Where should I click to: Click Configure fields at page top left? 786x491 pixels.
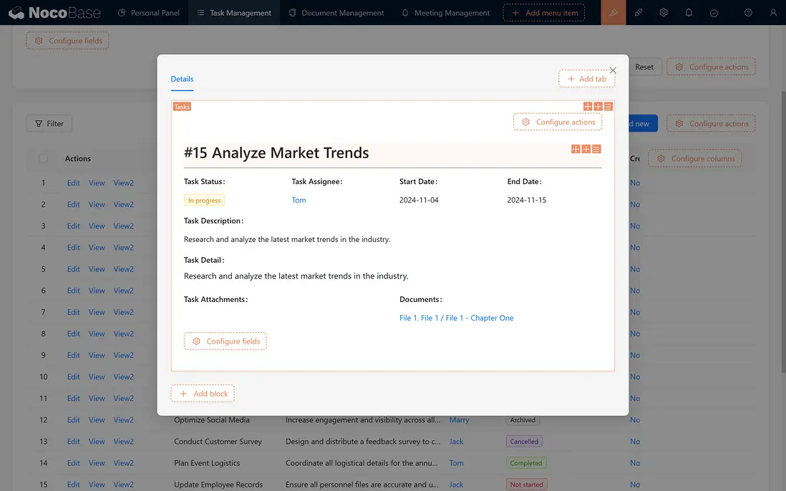[67, 41]
